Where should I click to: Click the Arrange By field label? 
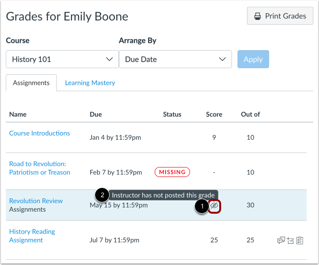pyautogui.click(x=137, y=40)
